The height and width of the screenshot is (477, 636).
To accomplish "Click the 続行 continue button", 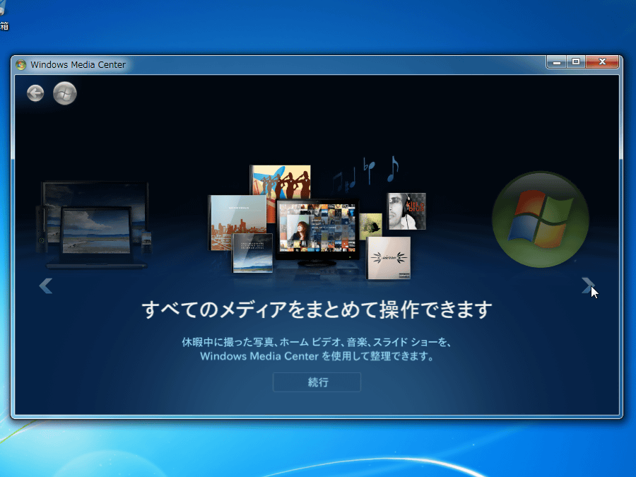I will 317,382.
